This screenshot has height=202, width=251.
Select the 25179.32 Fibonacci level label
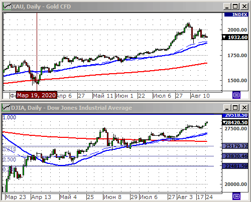[x=235, y=146]
